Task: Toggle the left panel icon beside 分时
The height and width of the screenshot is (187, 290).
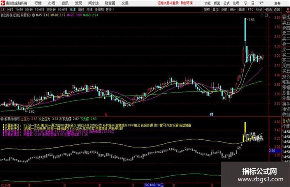Action: click(x=3, y=10)
